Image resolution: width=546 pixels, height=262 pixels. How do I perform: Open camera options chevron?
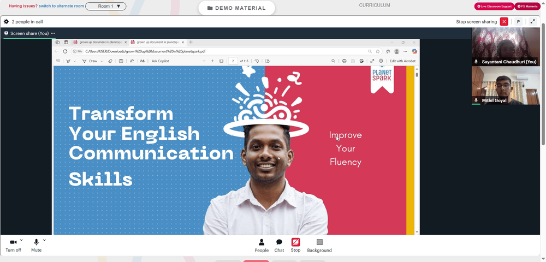click(21, 240)
